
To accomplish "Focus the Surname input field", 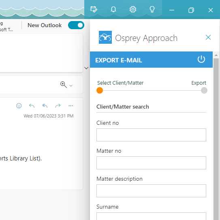I will (x=151, y=216).
